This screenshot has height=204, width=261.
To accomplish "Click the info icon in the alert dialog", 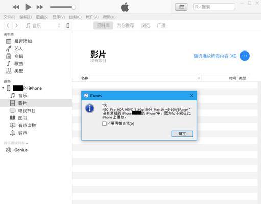I will [90, 108].
